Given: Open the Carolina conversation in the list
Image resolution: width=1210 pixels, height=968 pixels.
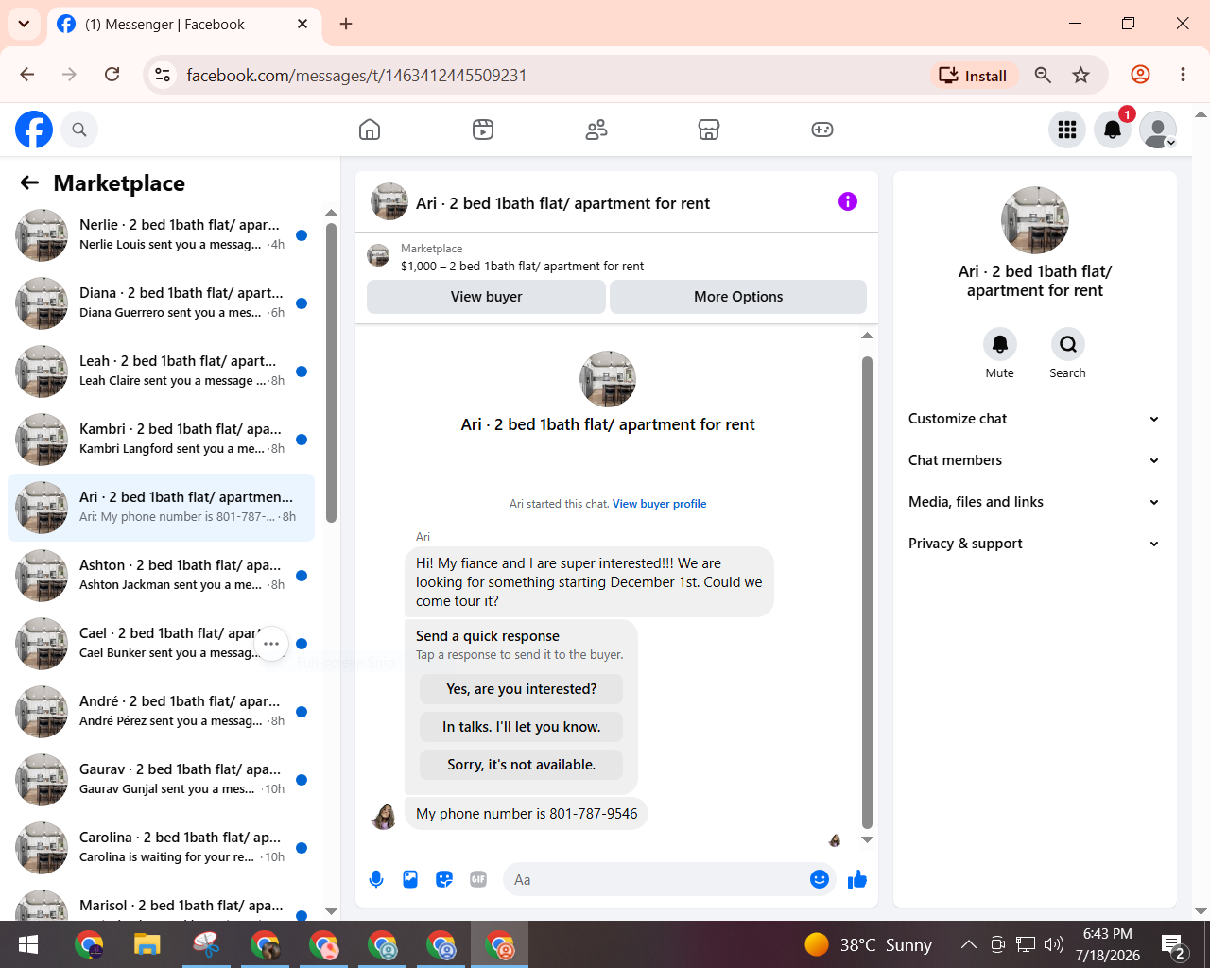Looking at the screenshot, I should point(161,848).
